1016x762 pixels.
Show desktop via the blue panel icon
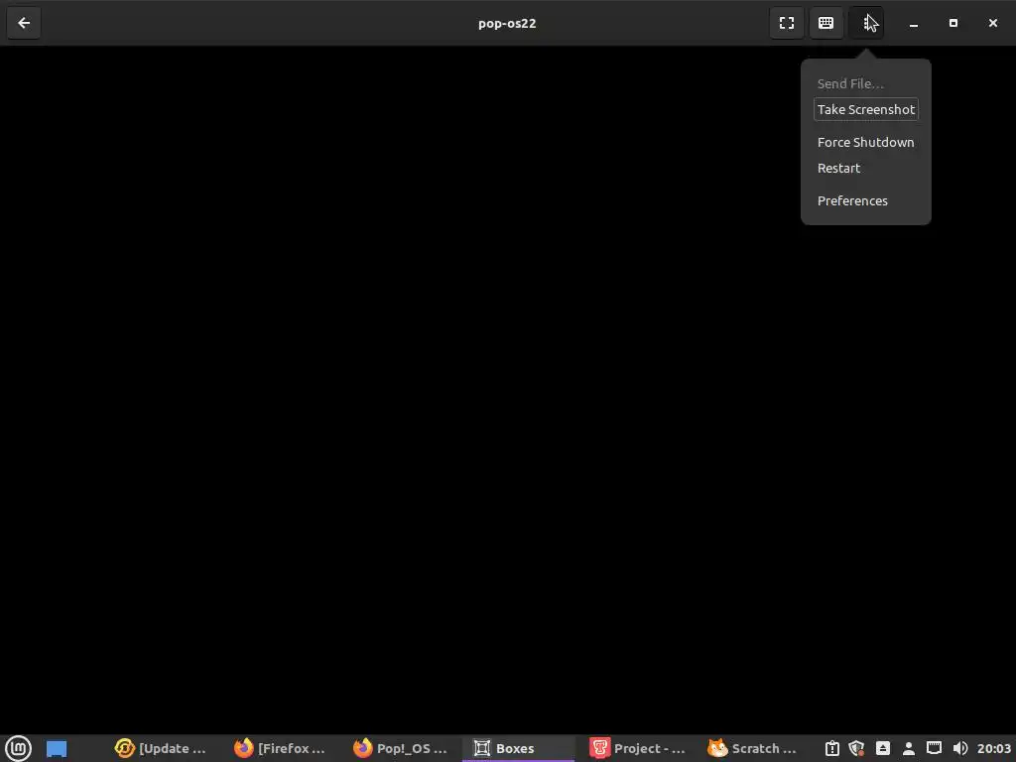click(x=57, y=748)
